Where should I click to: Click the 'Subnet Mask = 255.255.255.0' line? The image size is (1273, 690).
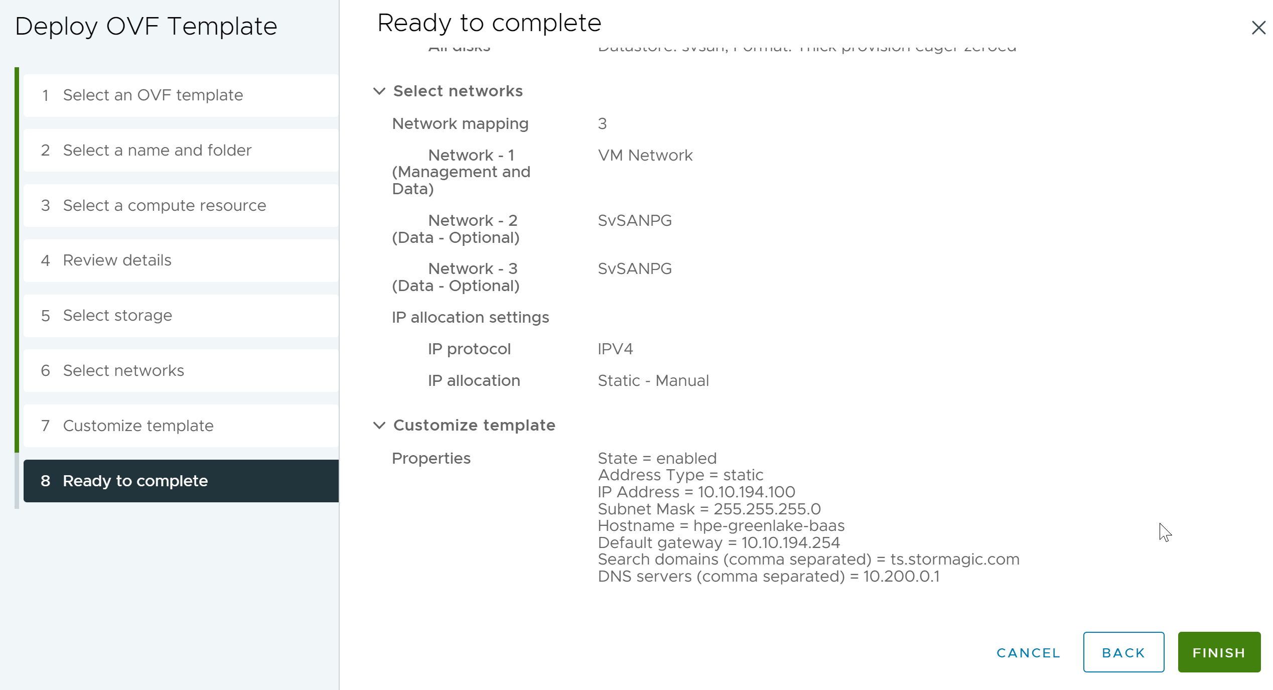click(709, 509)
